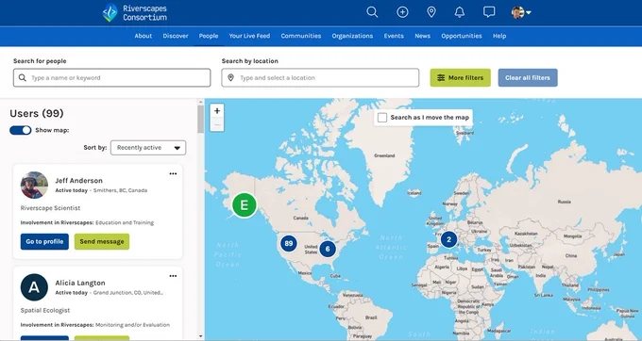The width and height of the screenshot is (642, 341).
Task: Go to the About menu item
Action: point(144,36)
